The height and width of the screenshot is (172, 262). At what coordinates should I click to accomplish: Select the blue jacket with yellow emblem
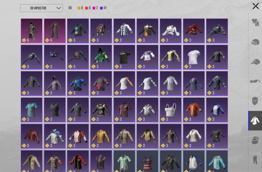(78, 83)
